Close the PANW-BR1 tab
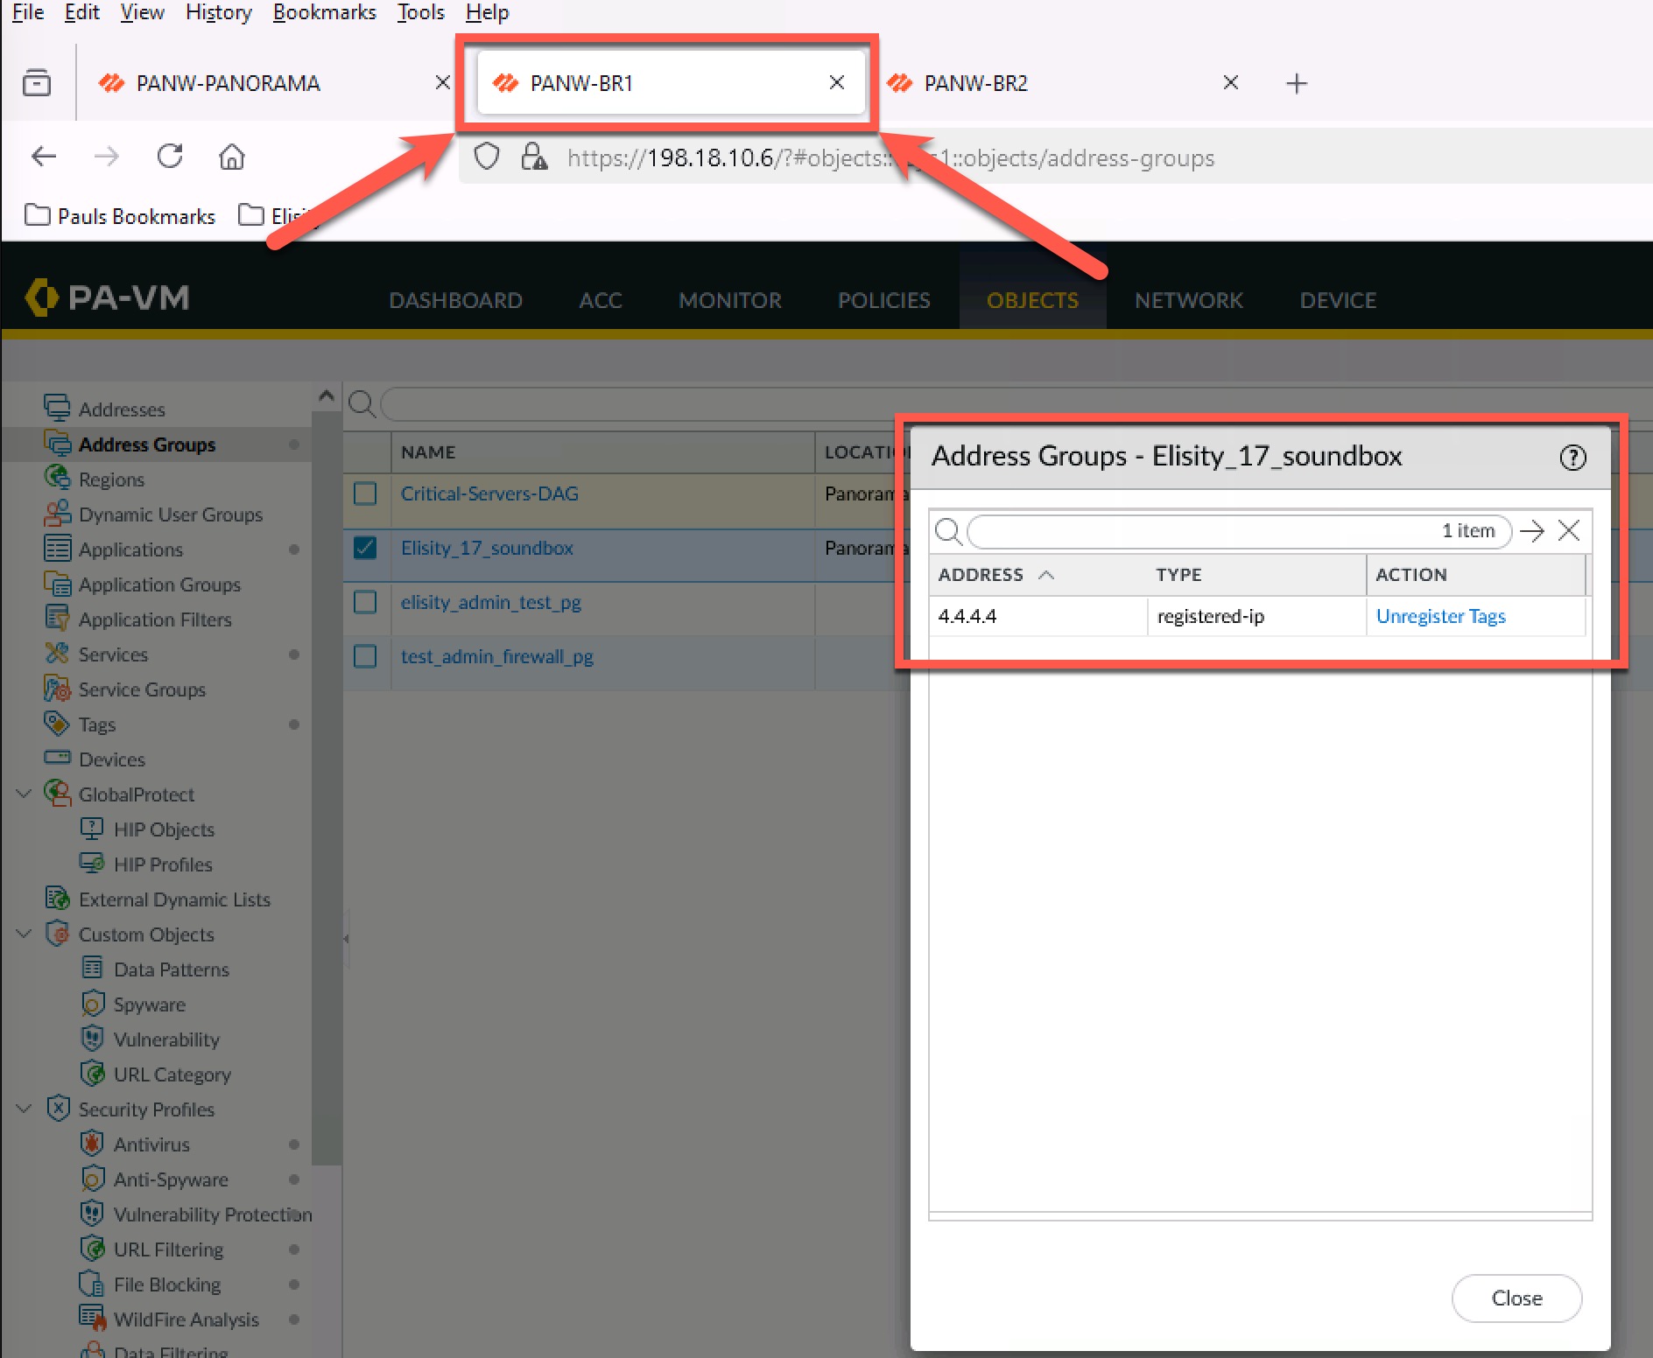 pos(837,82)
